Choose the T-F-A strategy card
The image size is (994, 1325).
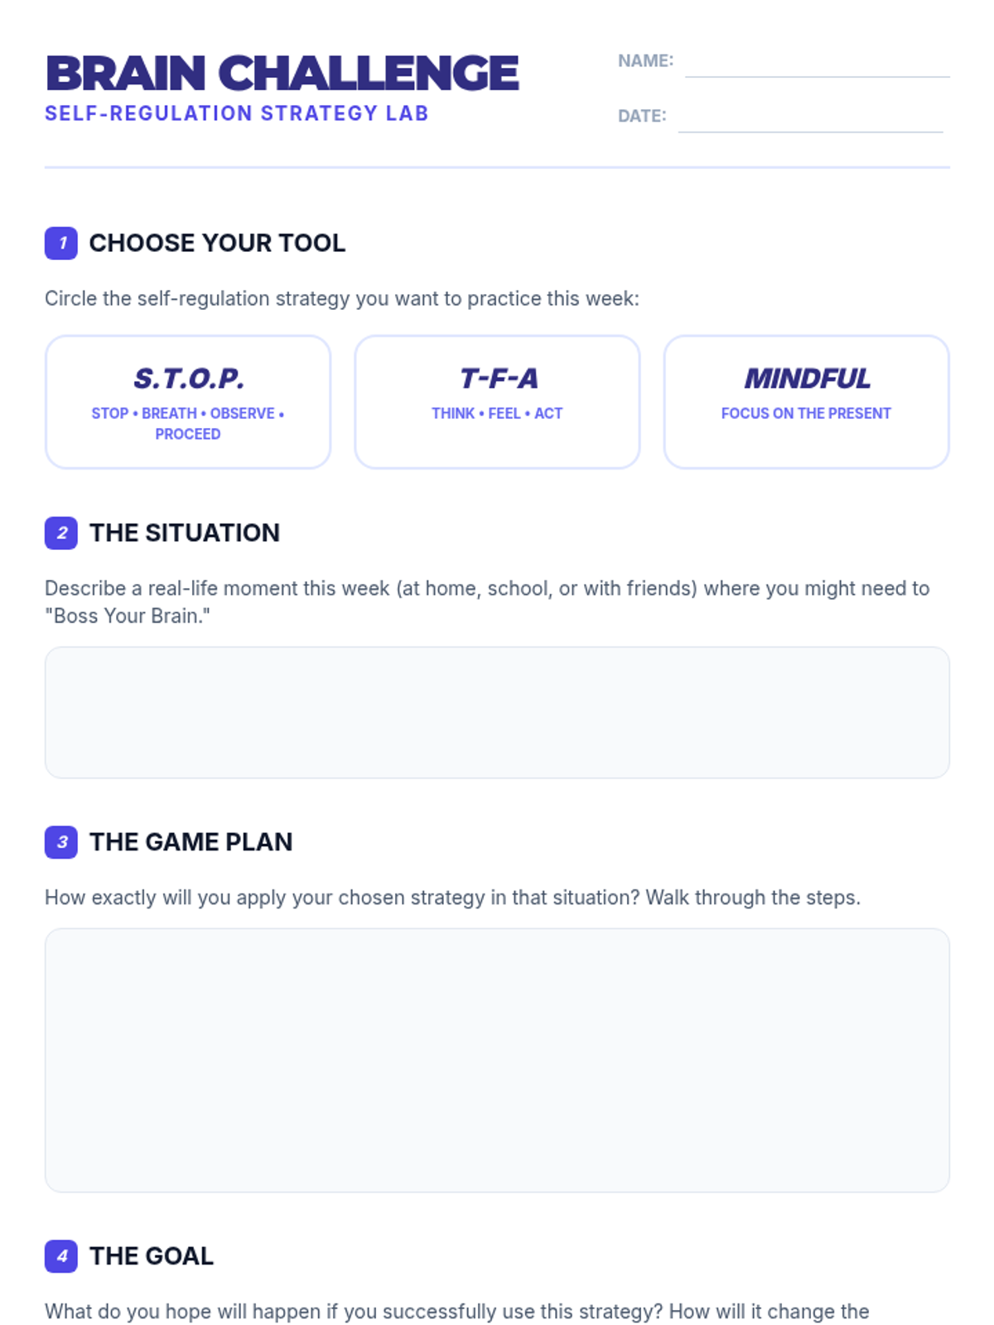[x=497, y=402]
